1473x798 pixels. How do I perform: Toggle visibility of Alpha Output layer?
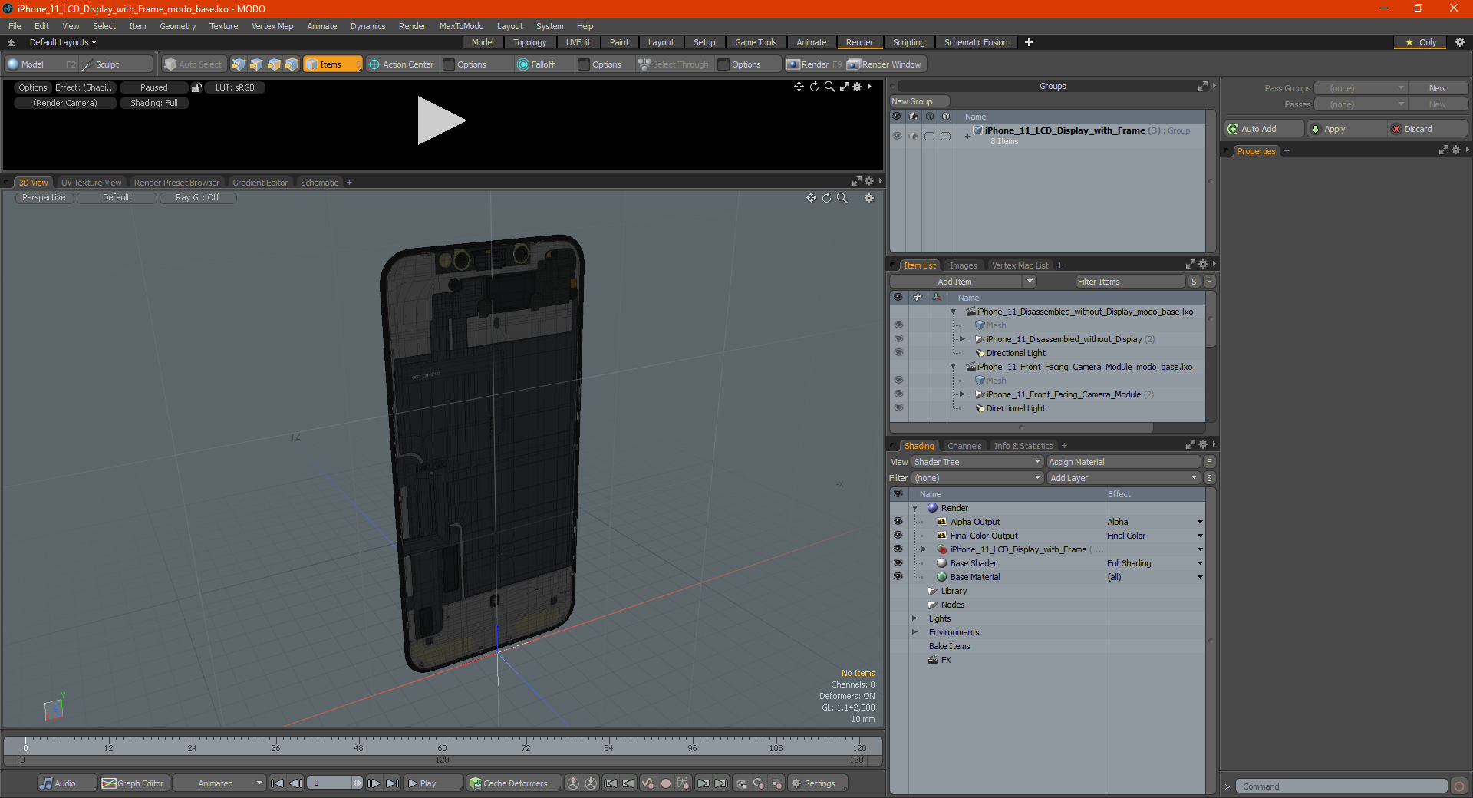(x=898, y=522)
